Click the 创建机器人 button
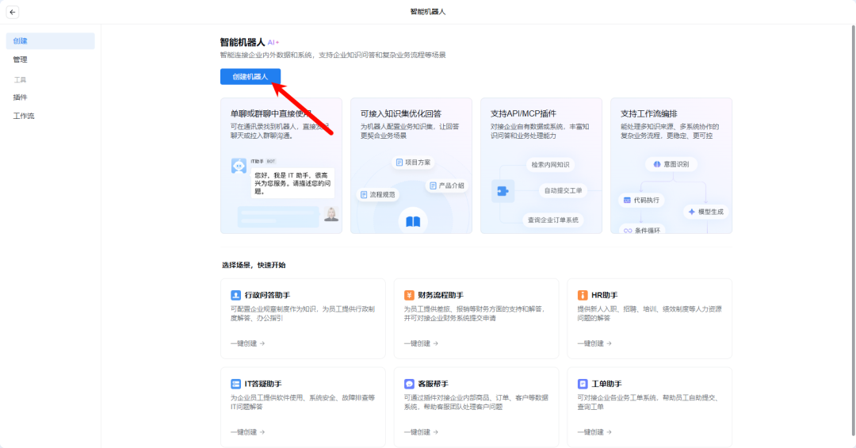Screen dimensions: 856x448 (250, 76)
